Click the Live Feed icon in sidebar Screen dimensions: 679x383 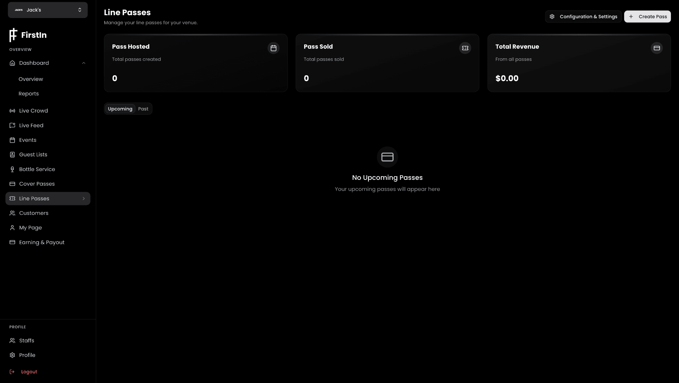12,125
